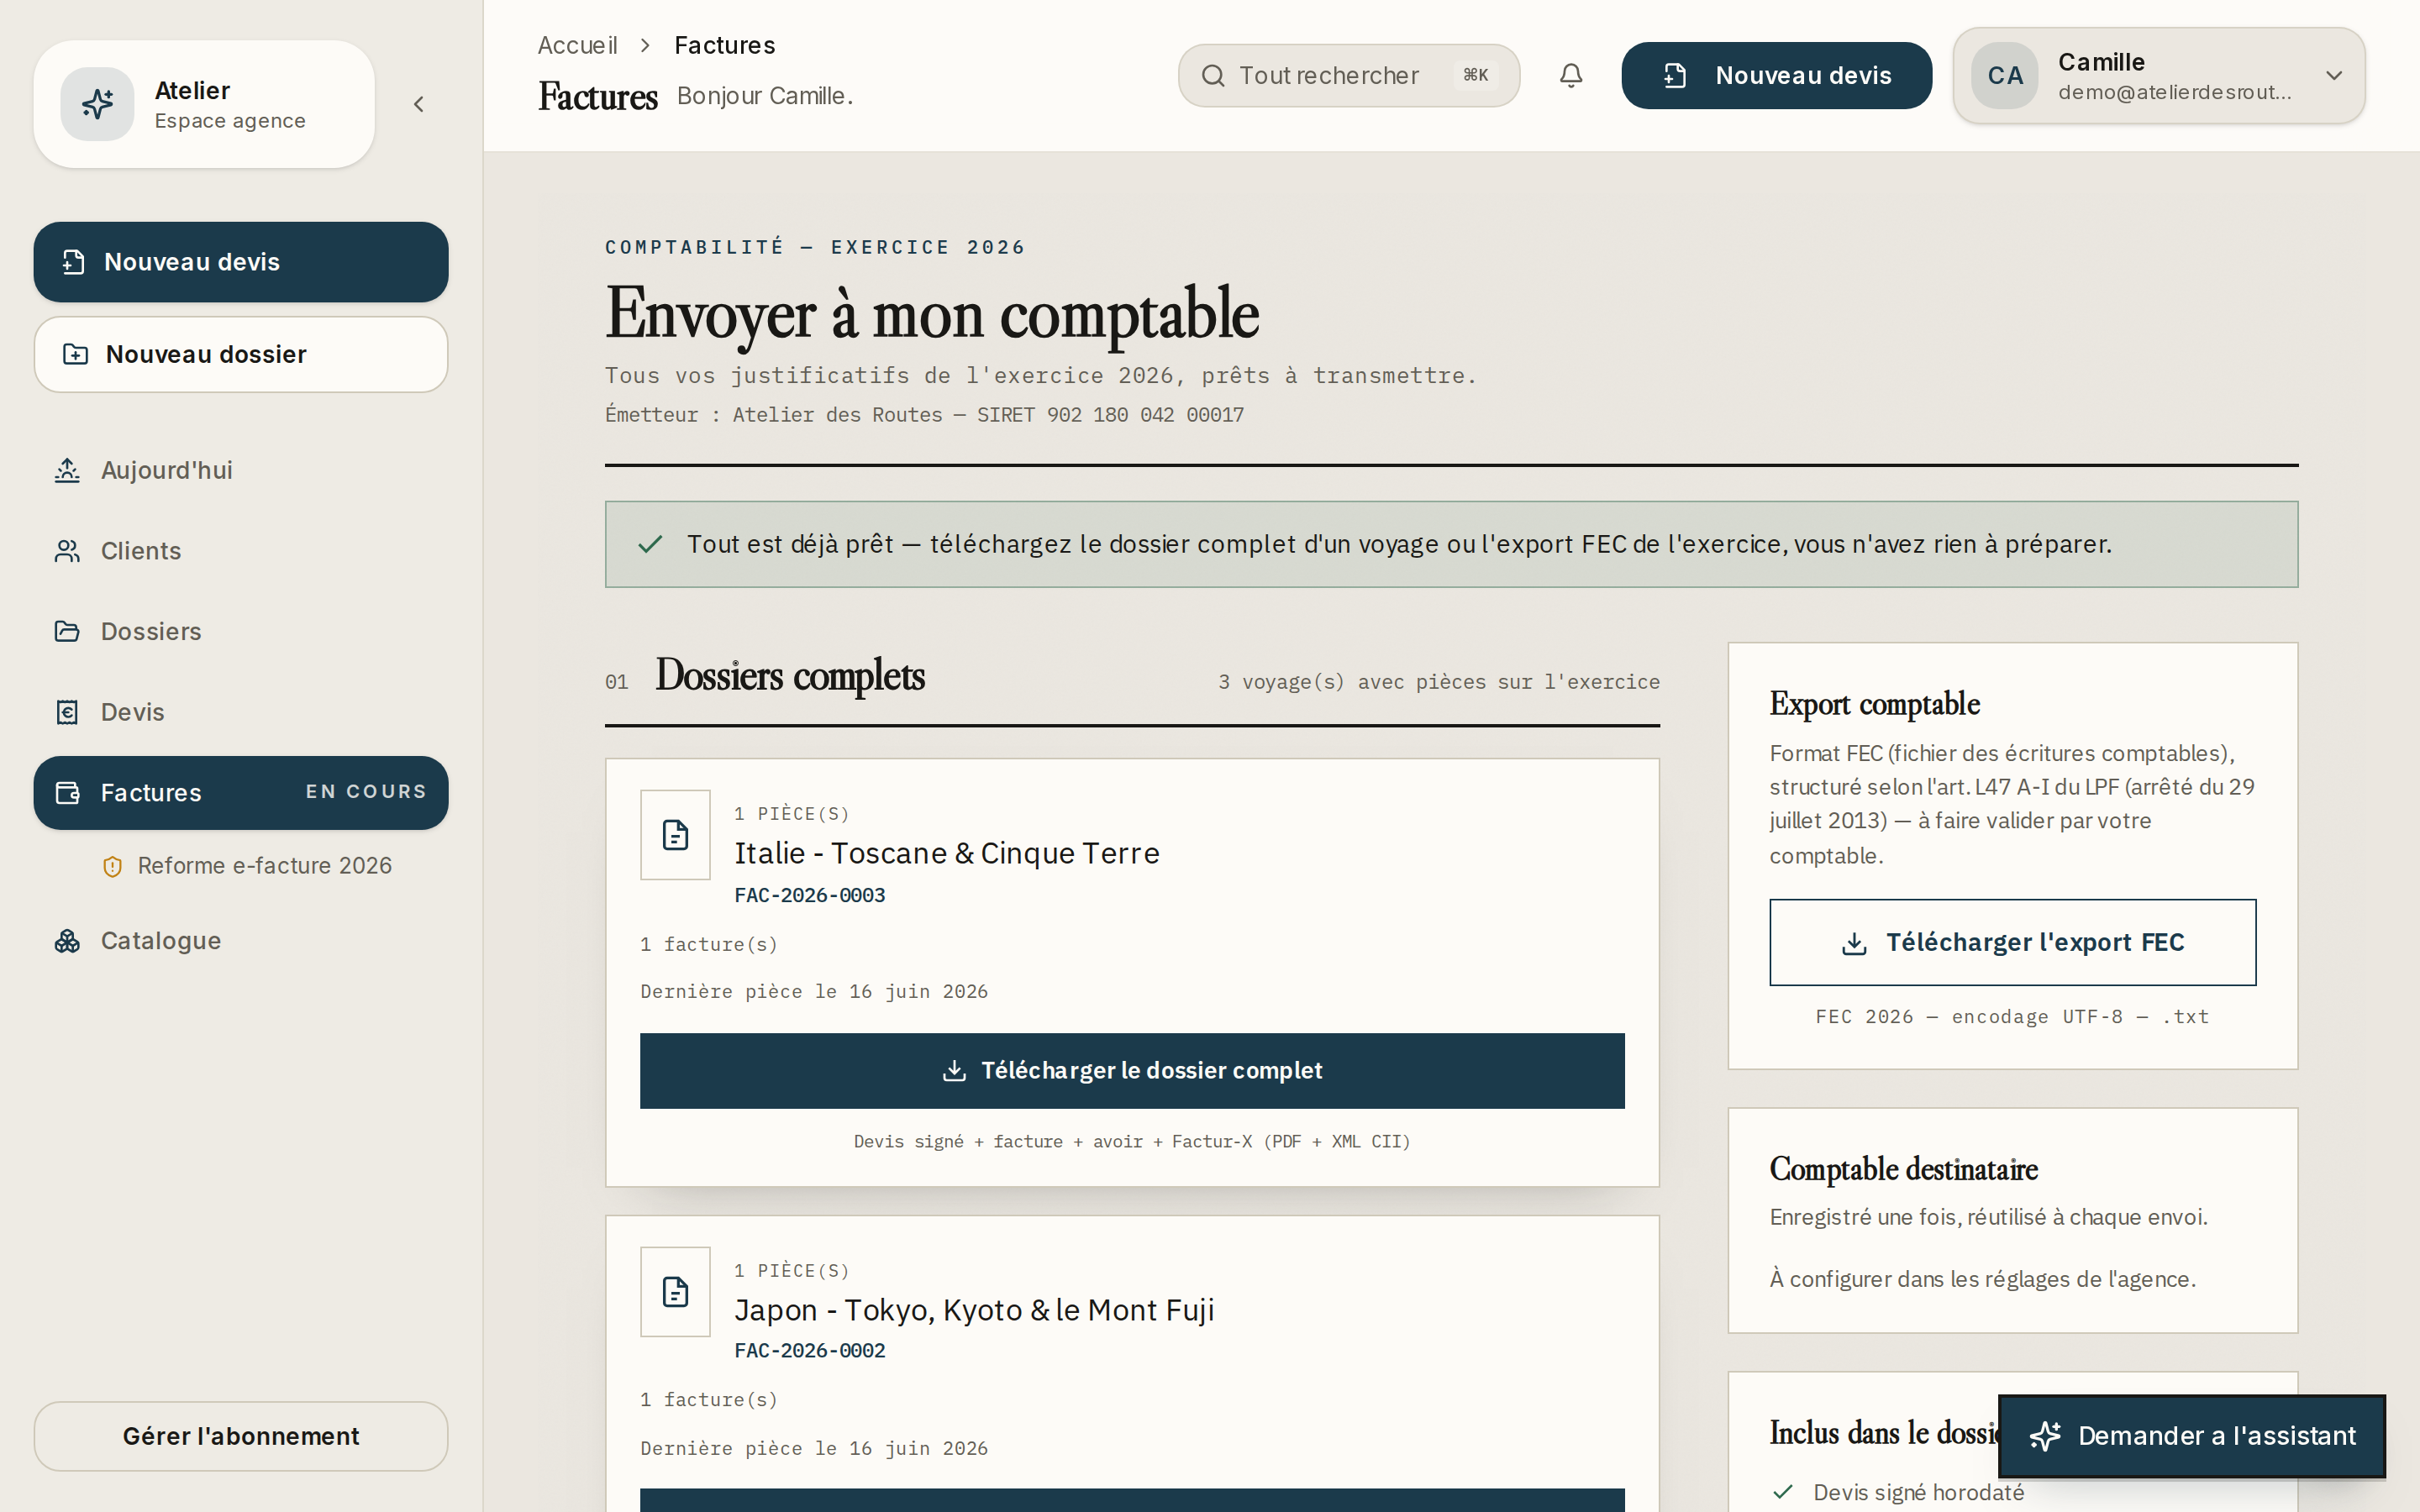Click the ⌘K shortcut badge
2420x1512 pixels.
1476,75
